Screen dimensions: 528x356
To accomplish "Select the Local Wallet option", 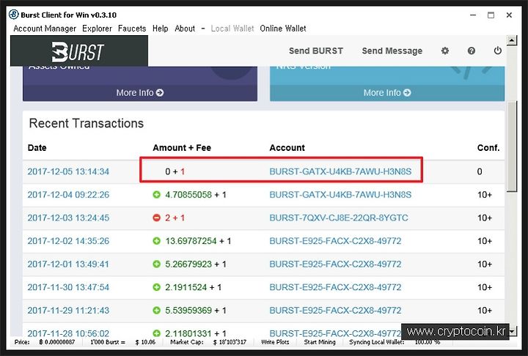I will click(x=232, y=29).
